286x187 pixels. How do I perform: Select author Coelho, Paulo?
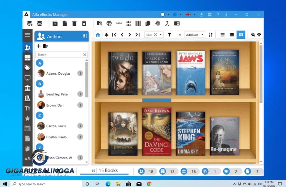(x=60, y=137)
